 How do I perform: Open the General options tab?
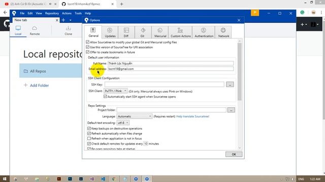click(x=93, y=32)
